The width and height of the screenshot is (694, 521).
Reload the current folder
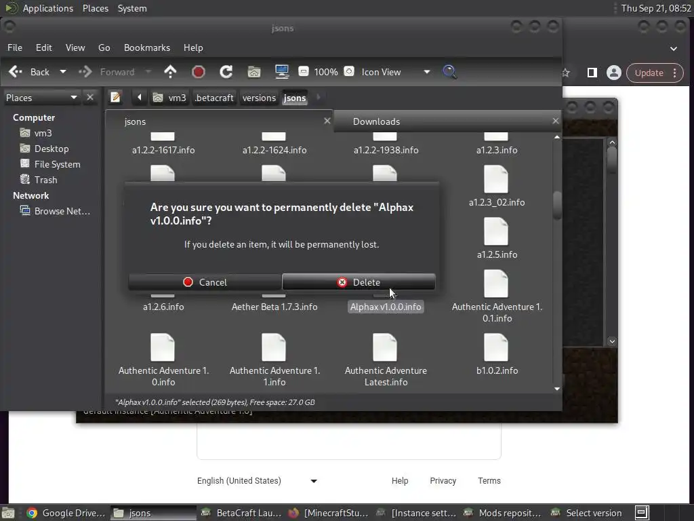(226, 72)
